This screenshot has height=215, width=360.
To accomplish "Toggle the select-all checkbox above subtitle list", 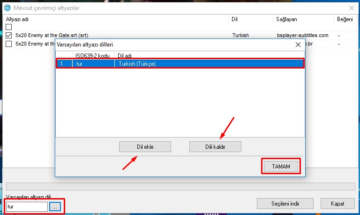I will pos(9,27).
